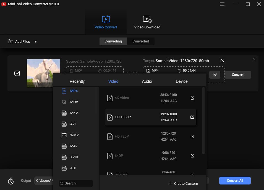Viewport: 264px width, 190px height.
Task: Click the edit icon for 640P preset
Action: [192, 156]
